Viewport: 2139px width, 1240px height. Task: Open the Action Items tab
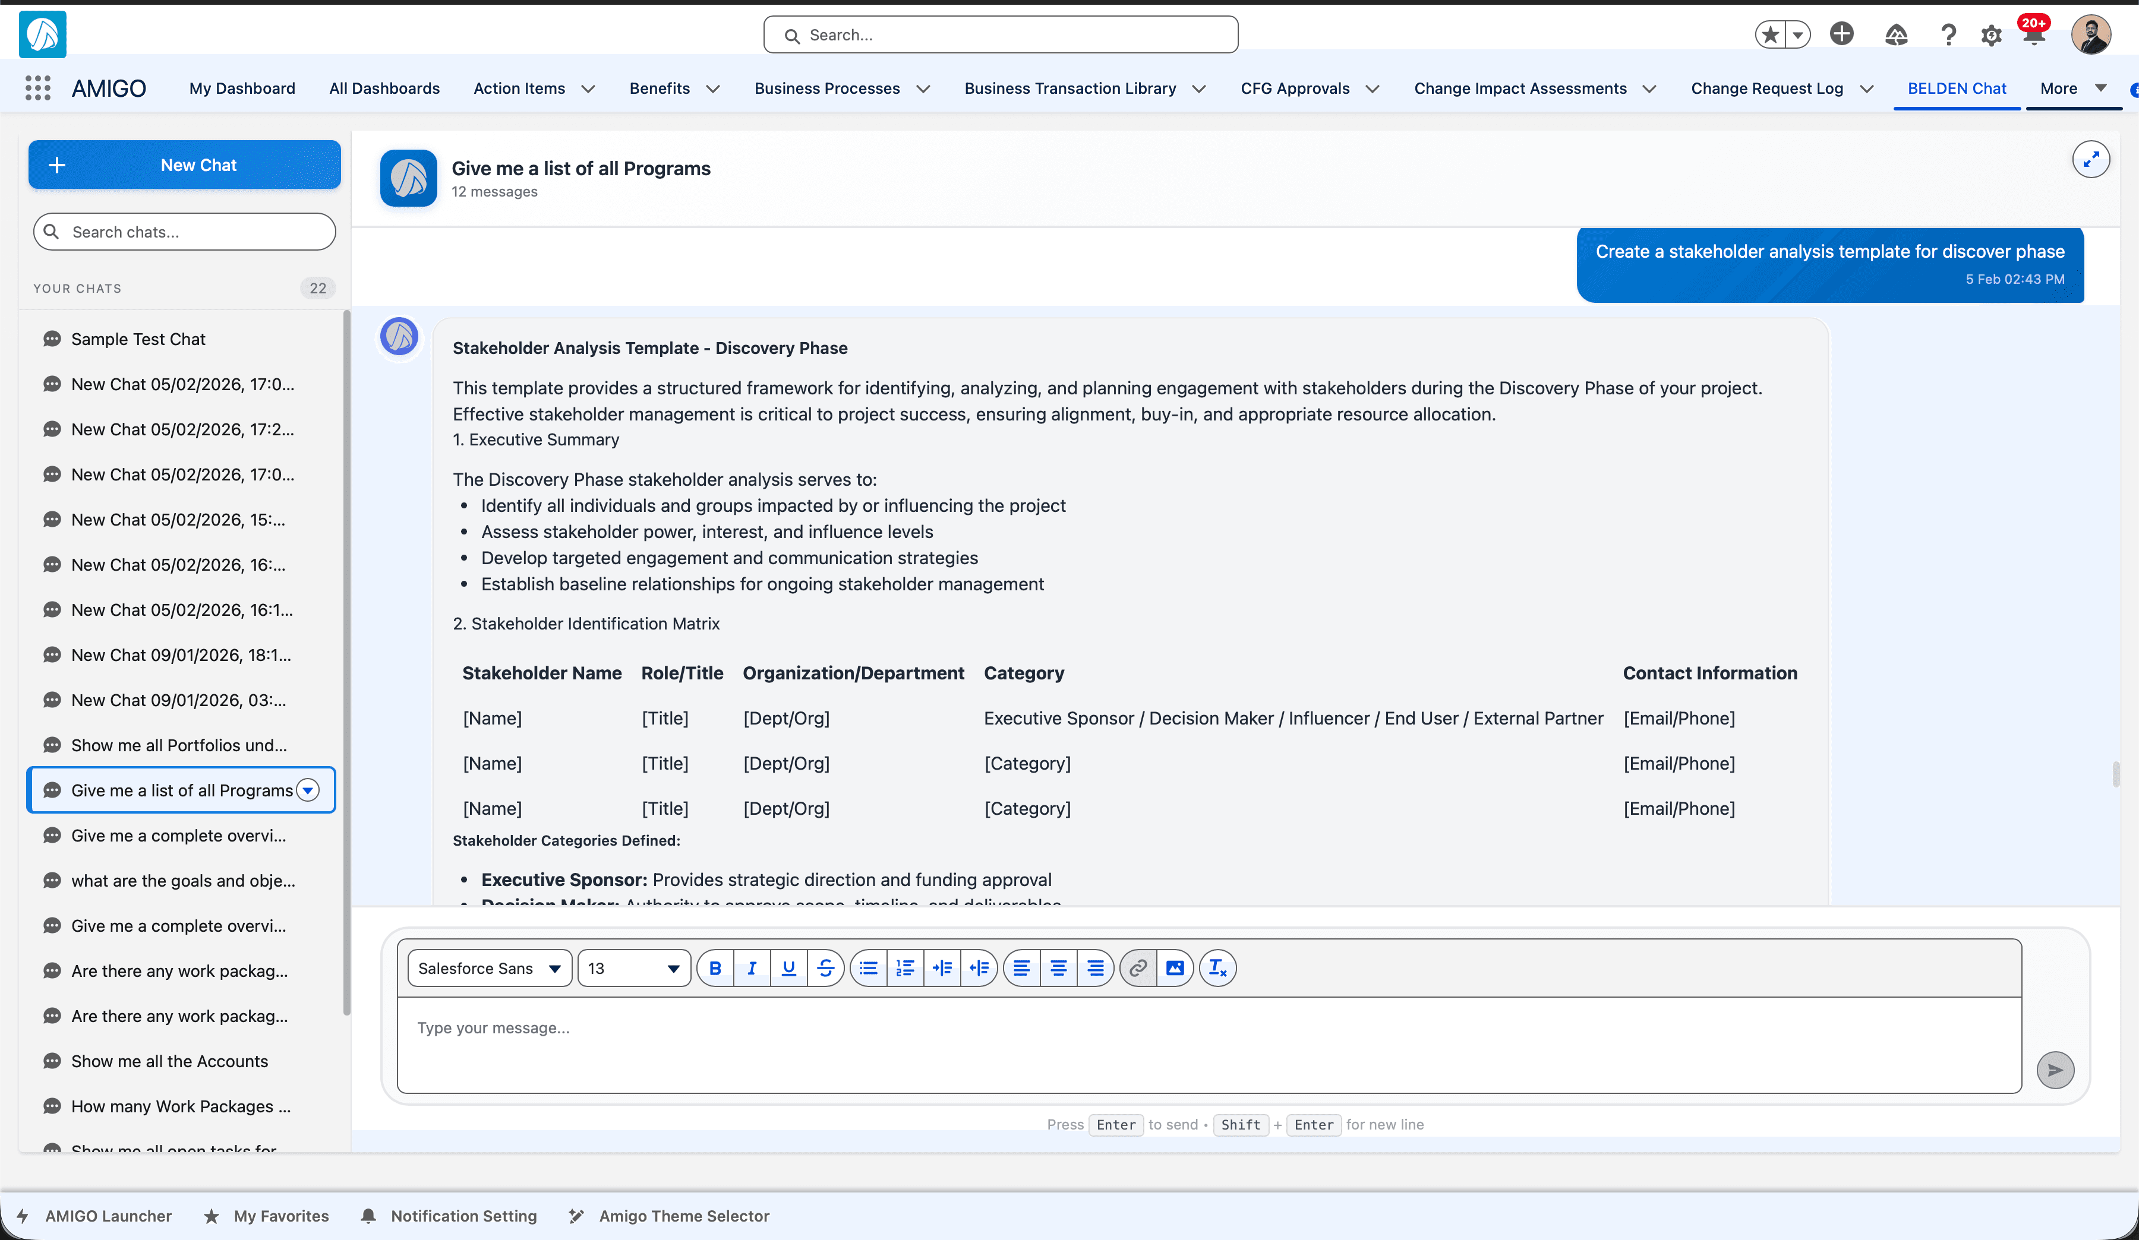(x=519, y=88)
